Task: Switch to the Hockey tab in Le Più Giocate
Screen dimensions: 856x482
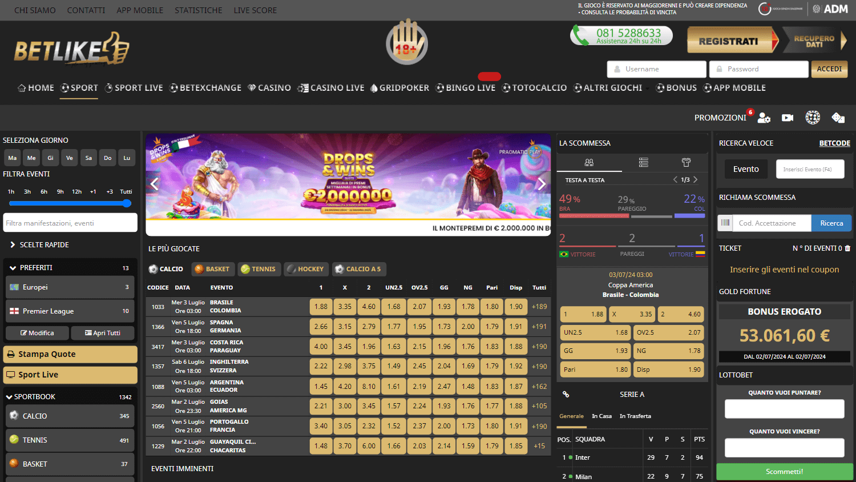Action: click(x=305, y=269)
